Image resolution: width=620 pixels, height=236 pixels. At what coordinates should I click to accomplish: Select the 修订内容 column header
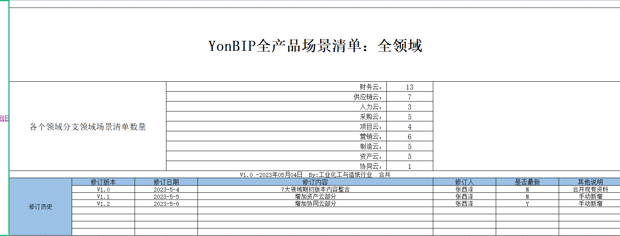click(x=315, y=182)
